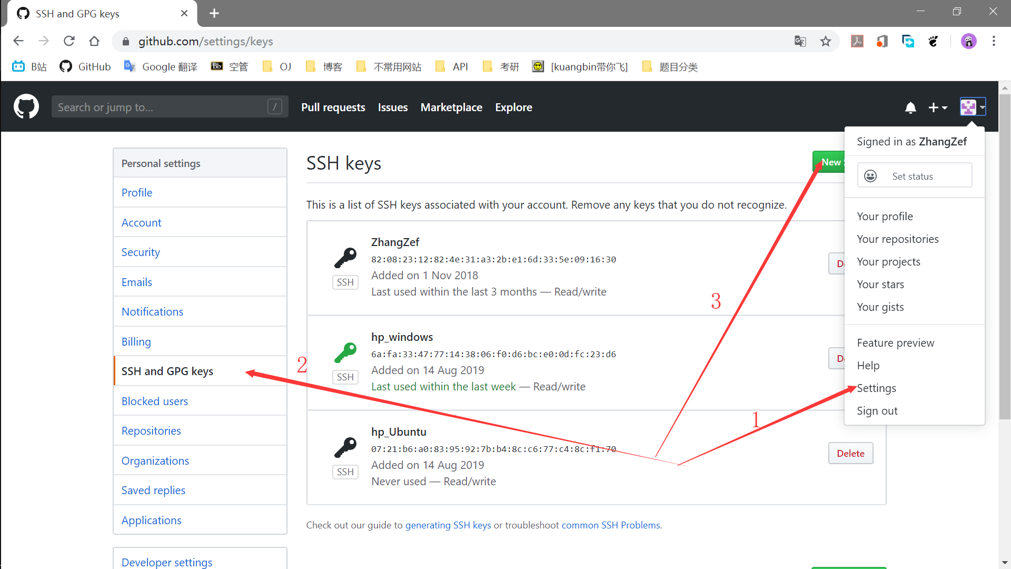
Task: Select Settings in the user menu
Action: click(x=876, y=388)
